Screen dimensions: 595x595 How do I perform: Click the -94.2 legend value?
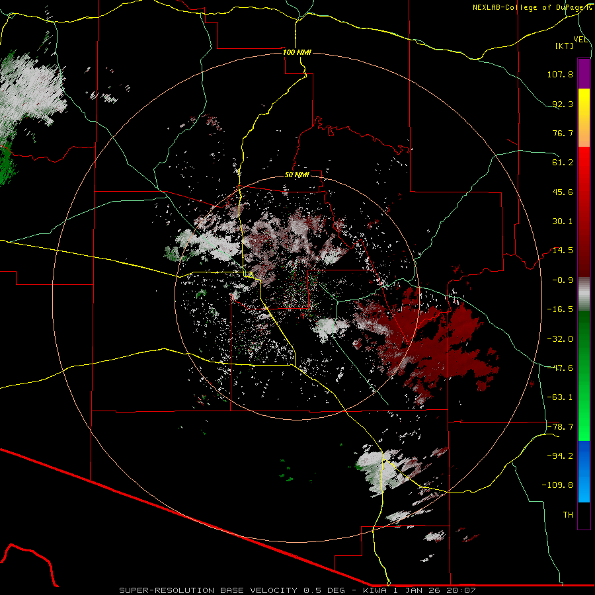[x=560, y=456]
